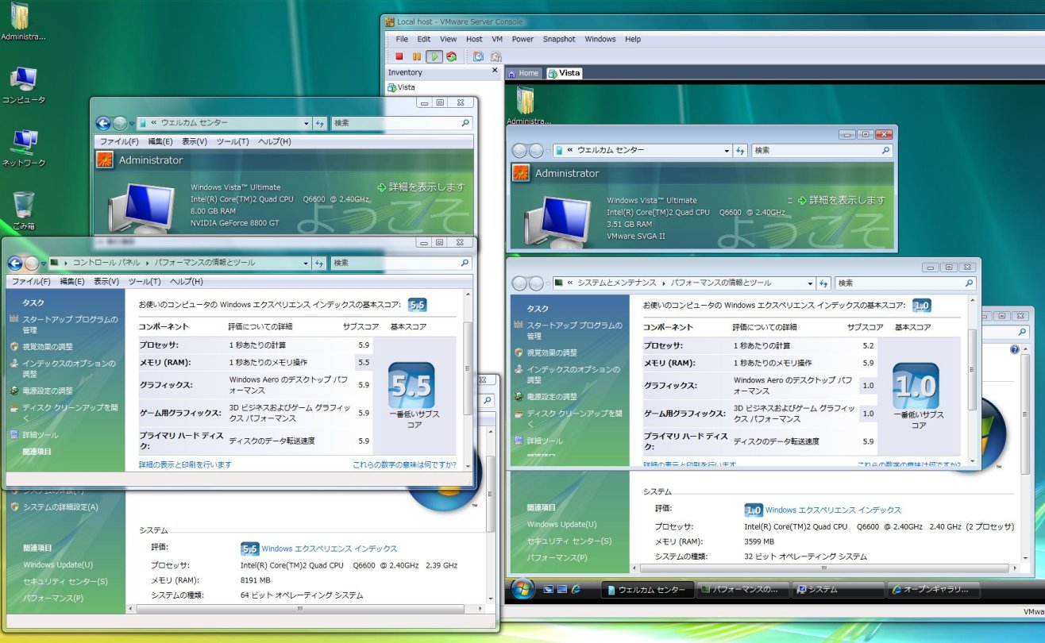1045x643 pixels.
Task: Click the blue help icon in guest system window
Action: click(1014, 349)
